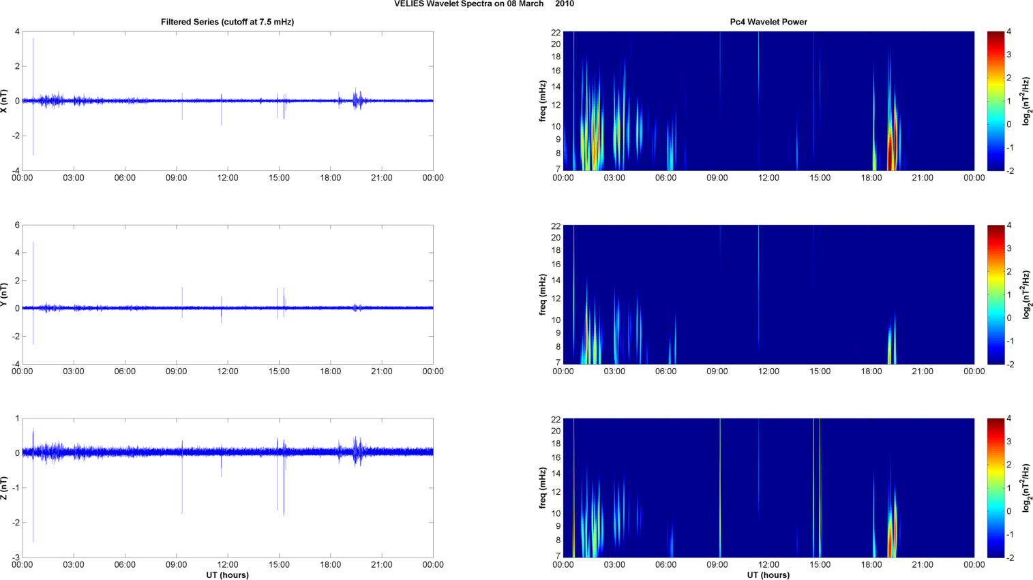Viewport: 1033px width, 580px height.
Task: Select the X component filtered series plot
Action: coord(228,101)
